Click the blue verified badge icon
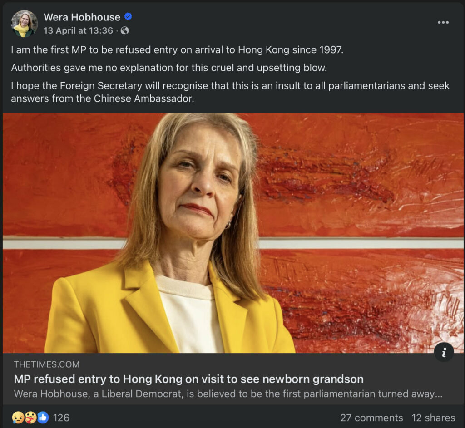Image resolution: width=465 pixels, height=428 pixels. point(129,17)
